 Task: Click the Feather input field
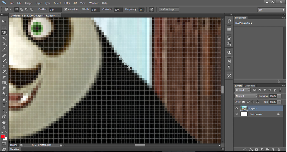click(x=55, y=9)
